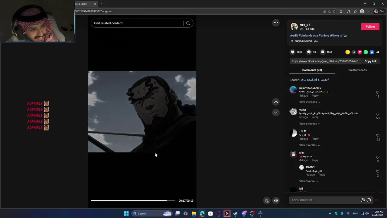Expand View 2 replies under rakan12345678_9
The image size is (387, 218).
coord(310,102)
